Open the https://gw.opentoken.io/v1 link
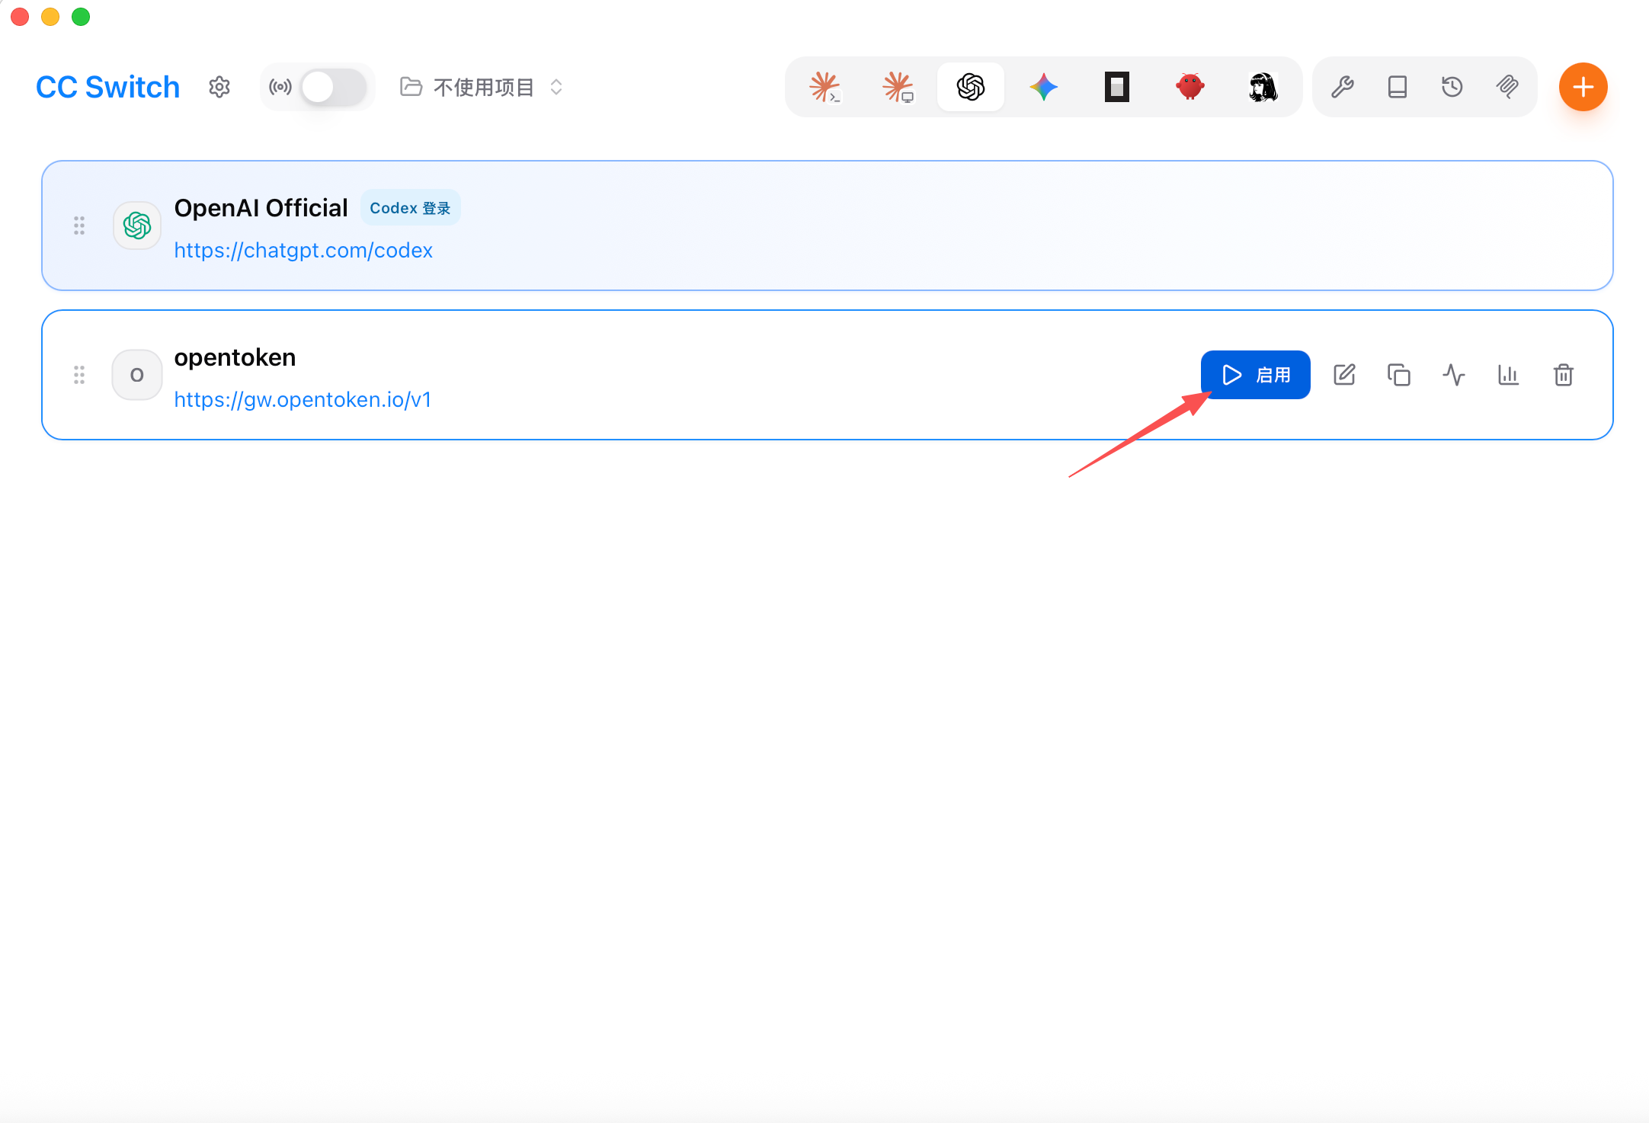Screen dimensions: 1649x1123 (303, 399)
